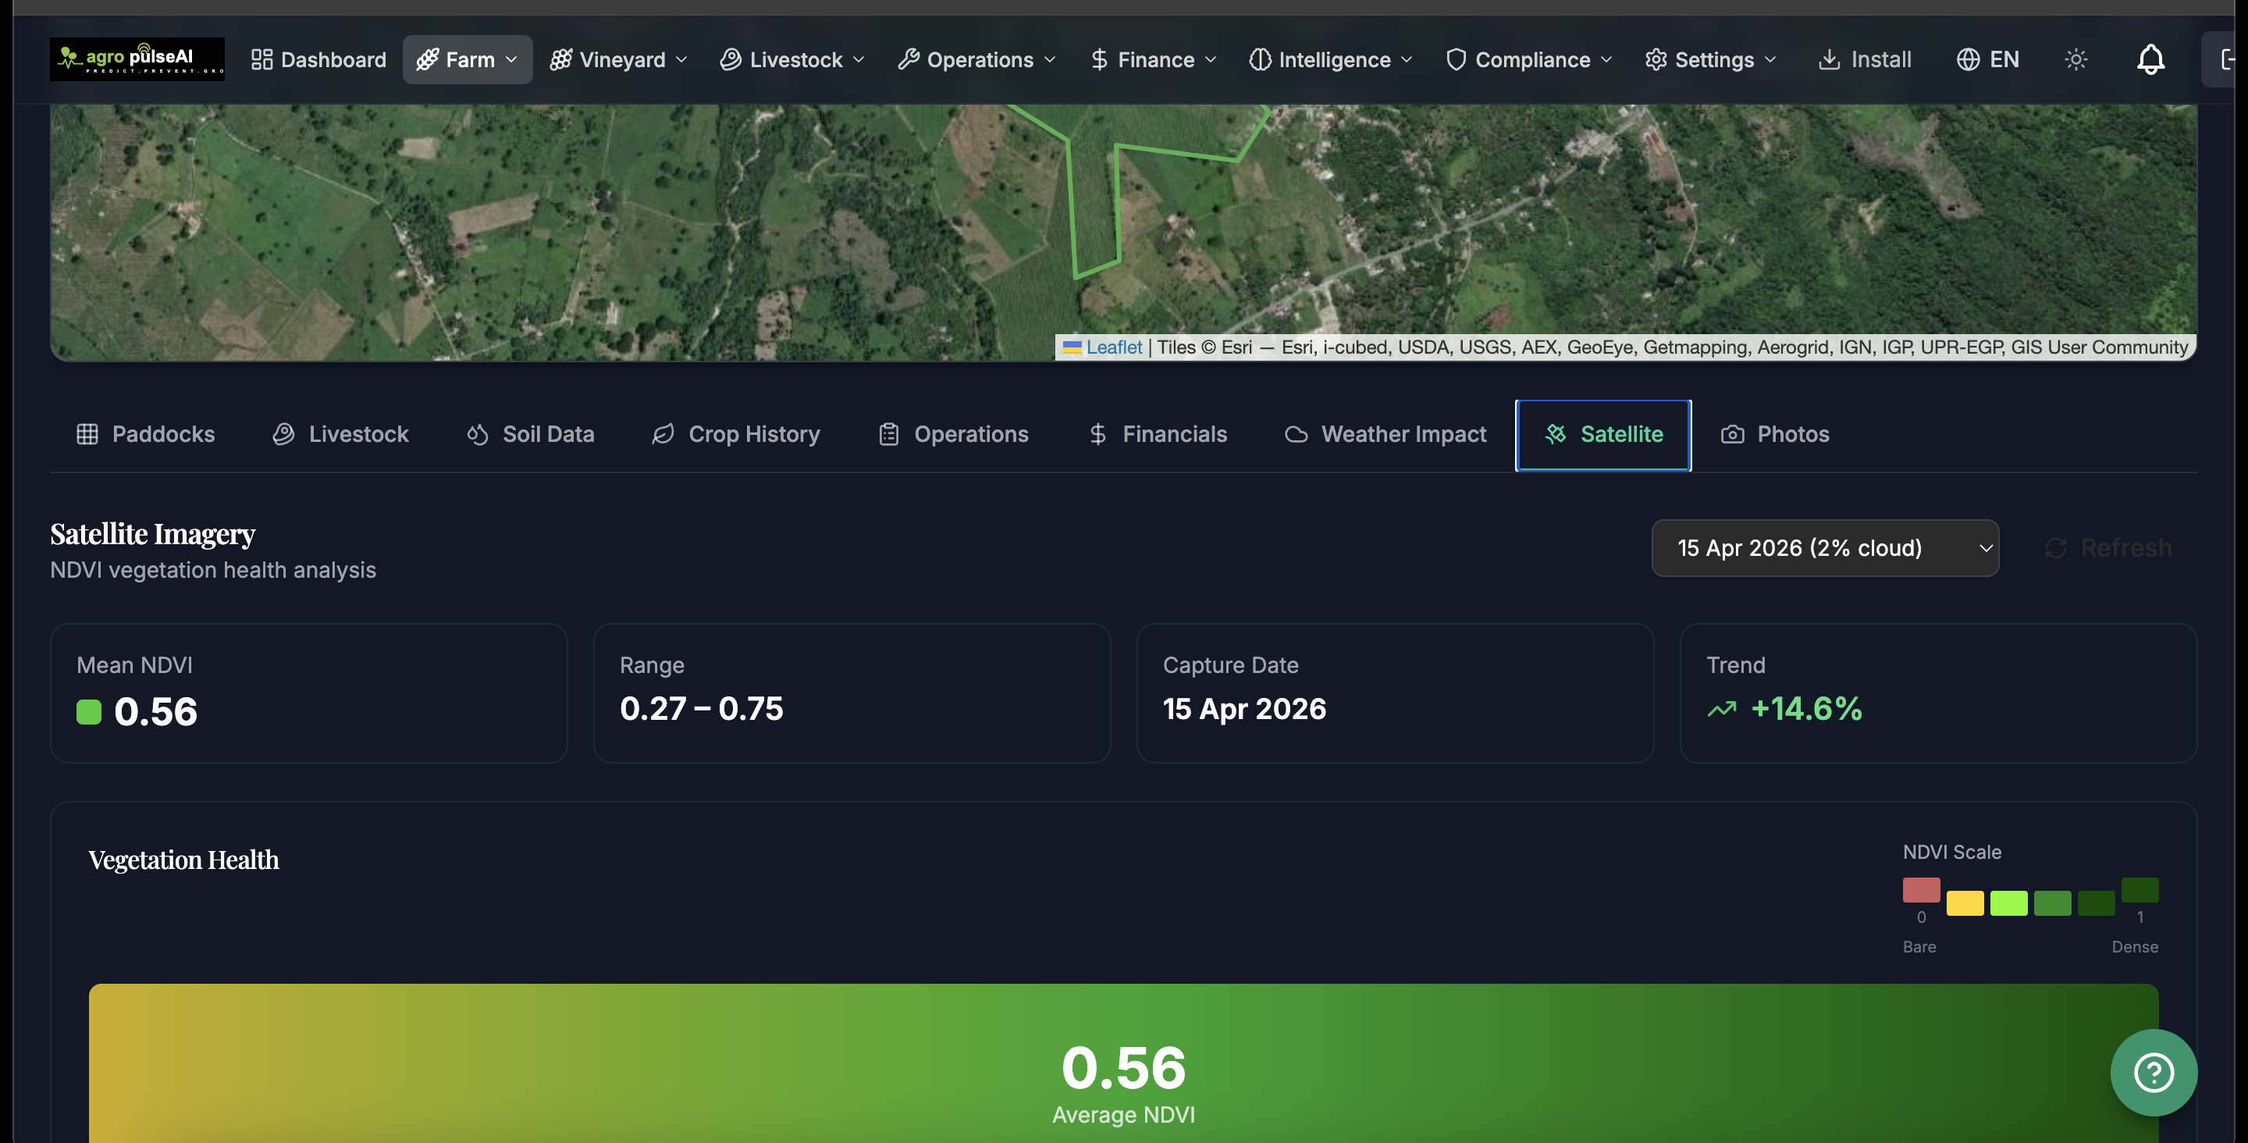The image size is (2248, 1143).
Task: Switch to the Crop History tab
Action: pyautogui.click(x=735, y=434)
